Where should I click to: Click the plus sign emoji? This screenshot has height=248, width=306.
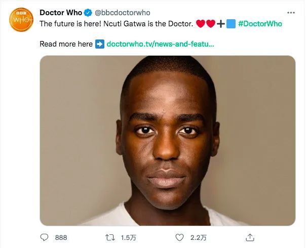[x=221, y=24]
